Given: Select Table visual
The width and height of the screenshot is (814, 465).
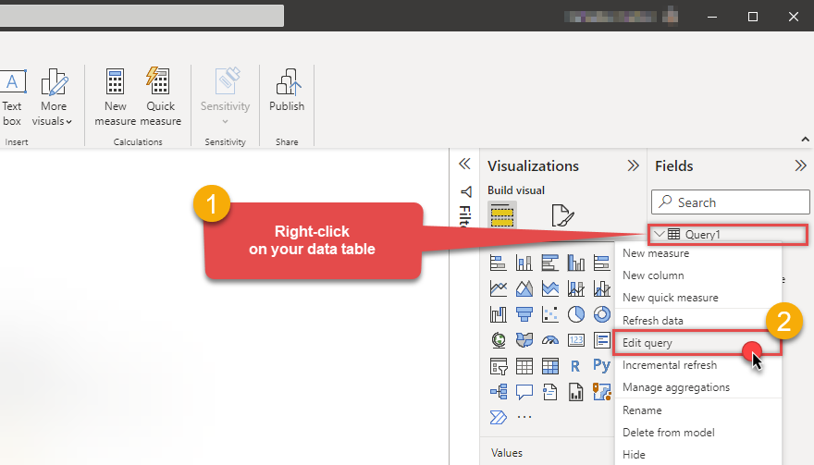Looking at the screenshot, I should [x=524, y=366].
